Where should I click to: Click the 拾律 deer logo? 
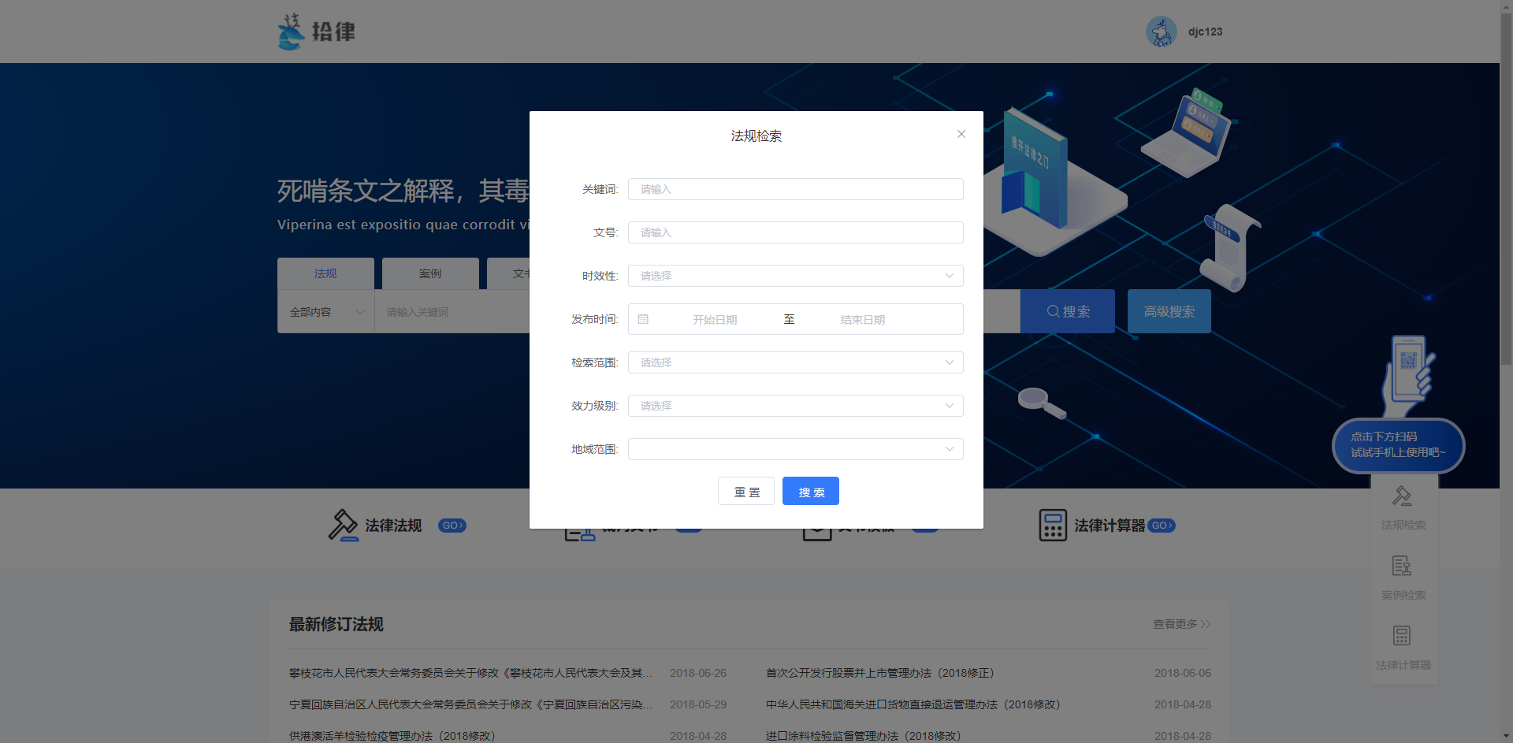pyautogui.click(x=291, y=32)
